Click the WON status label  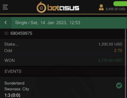(10, 60)
